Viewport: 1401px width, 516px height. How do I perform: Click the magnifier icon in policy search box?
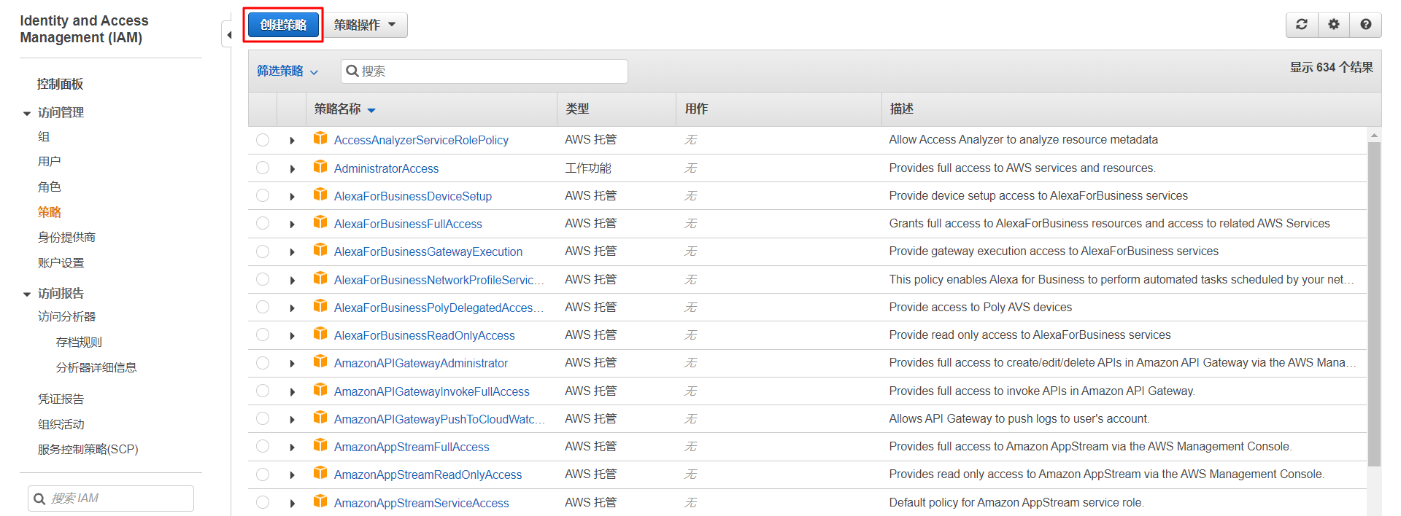(x=352, y=71)
